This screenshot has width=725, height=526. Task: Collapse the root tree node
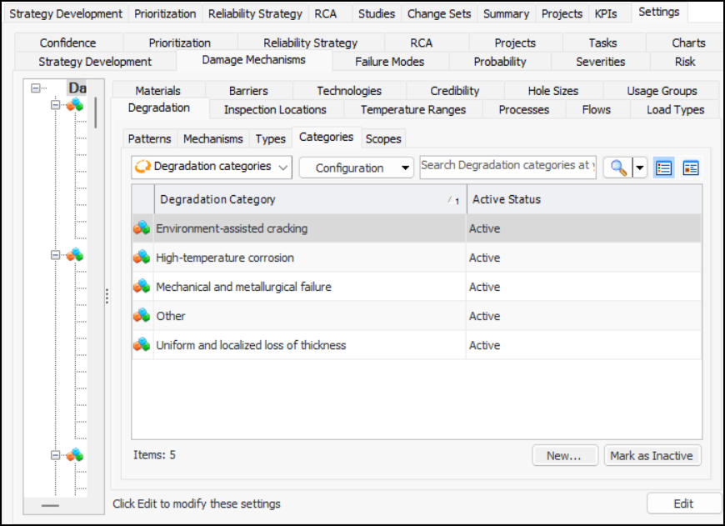pyautogui.click(x=36, y=88)
